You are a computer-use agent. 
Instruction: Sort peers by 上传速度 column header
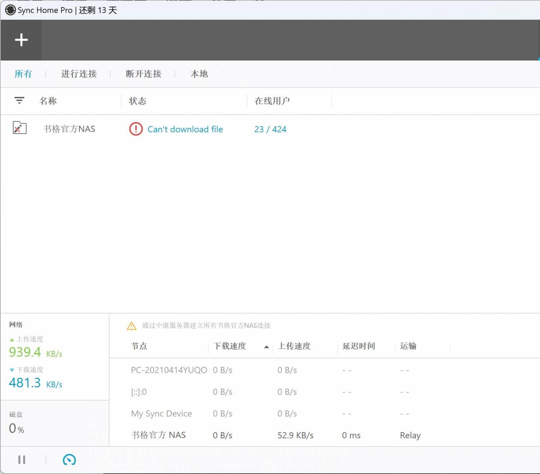tap(294, 346)
